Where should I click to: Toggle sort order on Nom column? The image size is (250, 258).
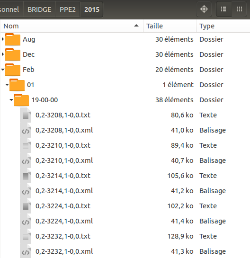(x=71, y=26)
